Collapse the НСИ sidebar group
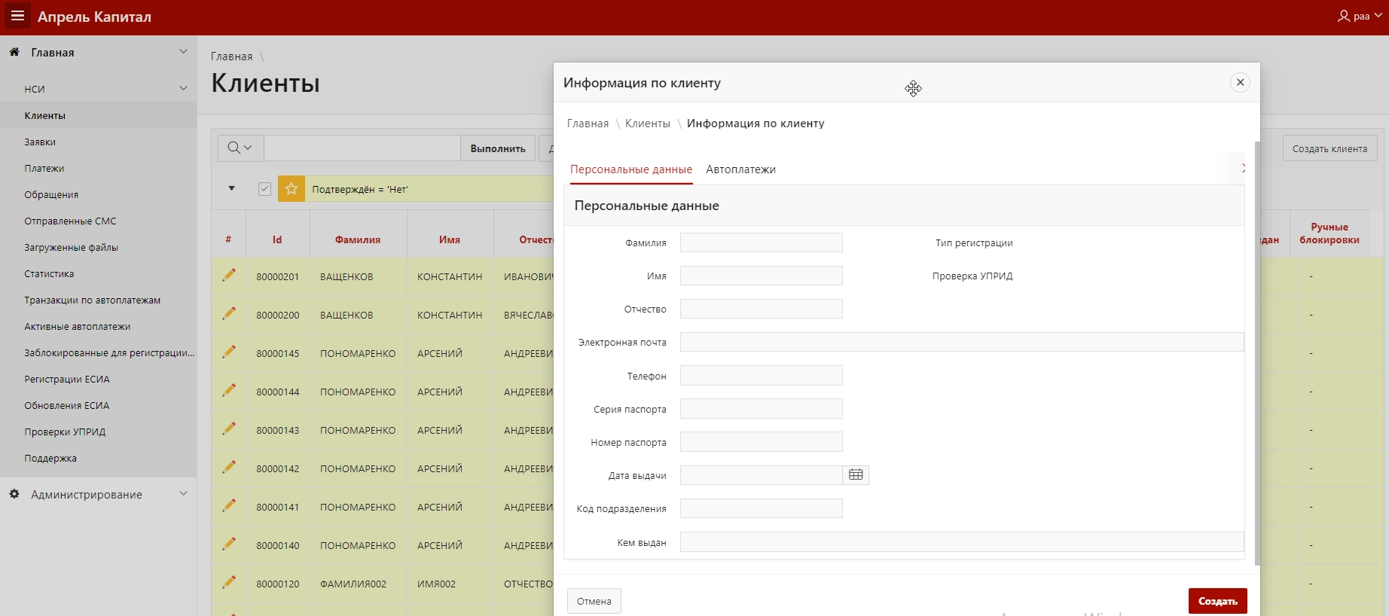This screenshot has width=1389, height=616. click(183, 89)
